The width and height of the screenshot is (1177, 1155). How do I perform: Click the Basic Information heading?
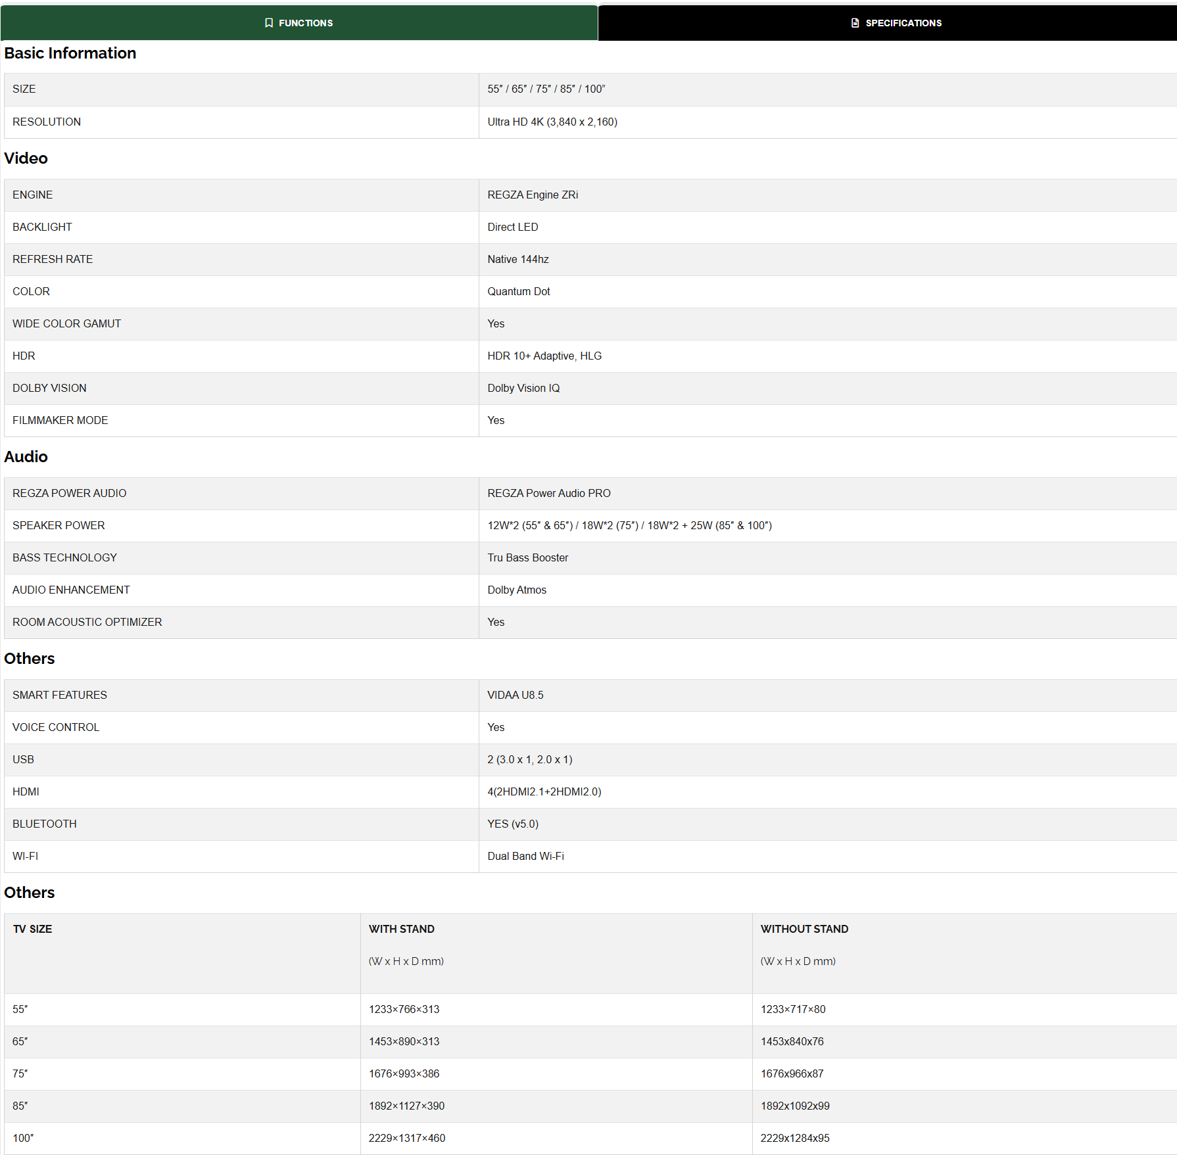pos(70,53)
